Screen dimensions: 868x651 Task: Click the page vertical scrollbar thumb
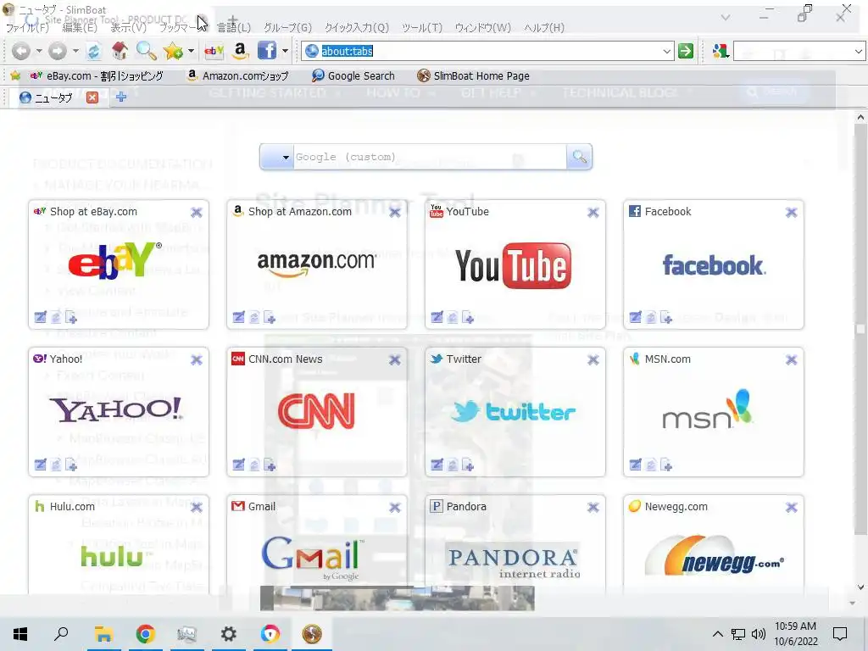pos(860,330)
